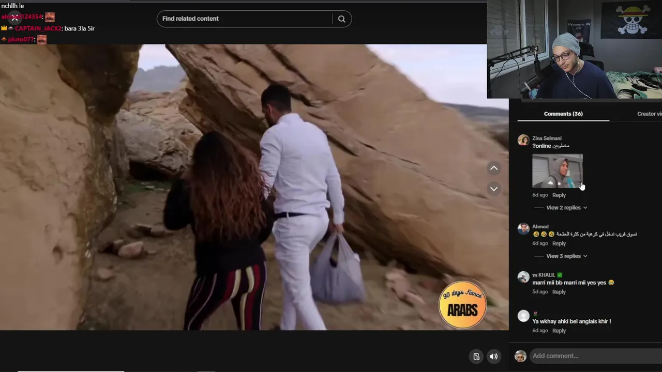Viewport: 662px width, 372px height.
Task: Mute the video with the speaker icon
Action: pyautogui.click(x=494, y=356)
